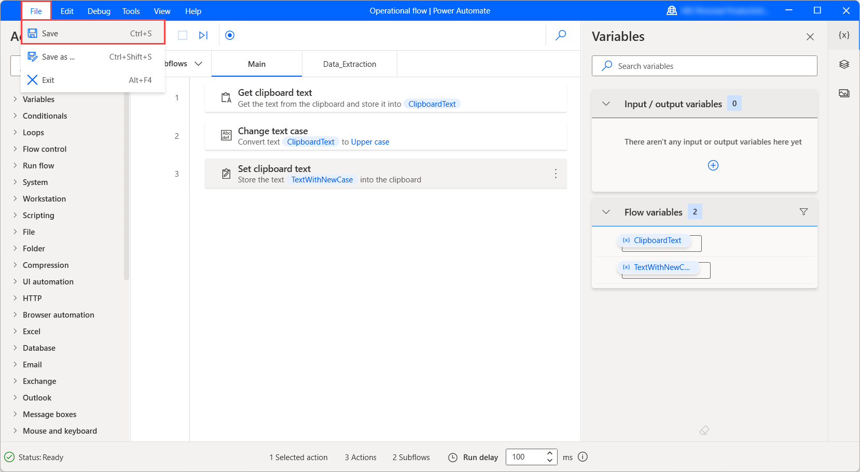Viewport: 860px width, 472px height.
Task: Click the Search variables field
Action: (704, 66)
